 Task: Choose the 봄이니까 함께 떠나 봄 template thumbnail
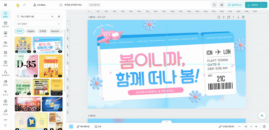click(47, 45)
